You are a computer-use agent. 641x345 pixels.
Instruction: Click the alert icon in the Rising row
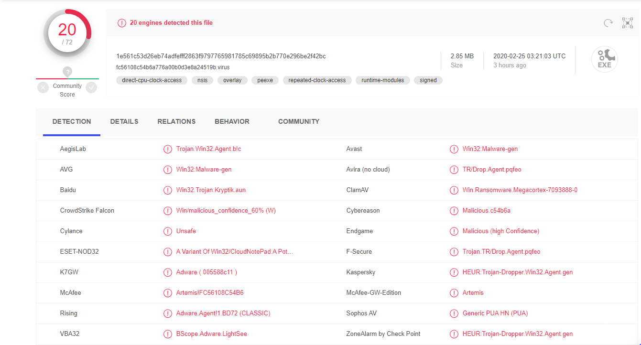click(x=168, y=313)
